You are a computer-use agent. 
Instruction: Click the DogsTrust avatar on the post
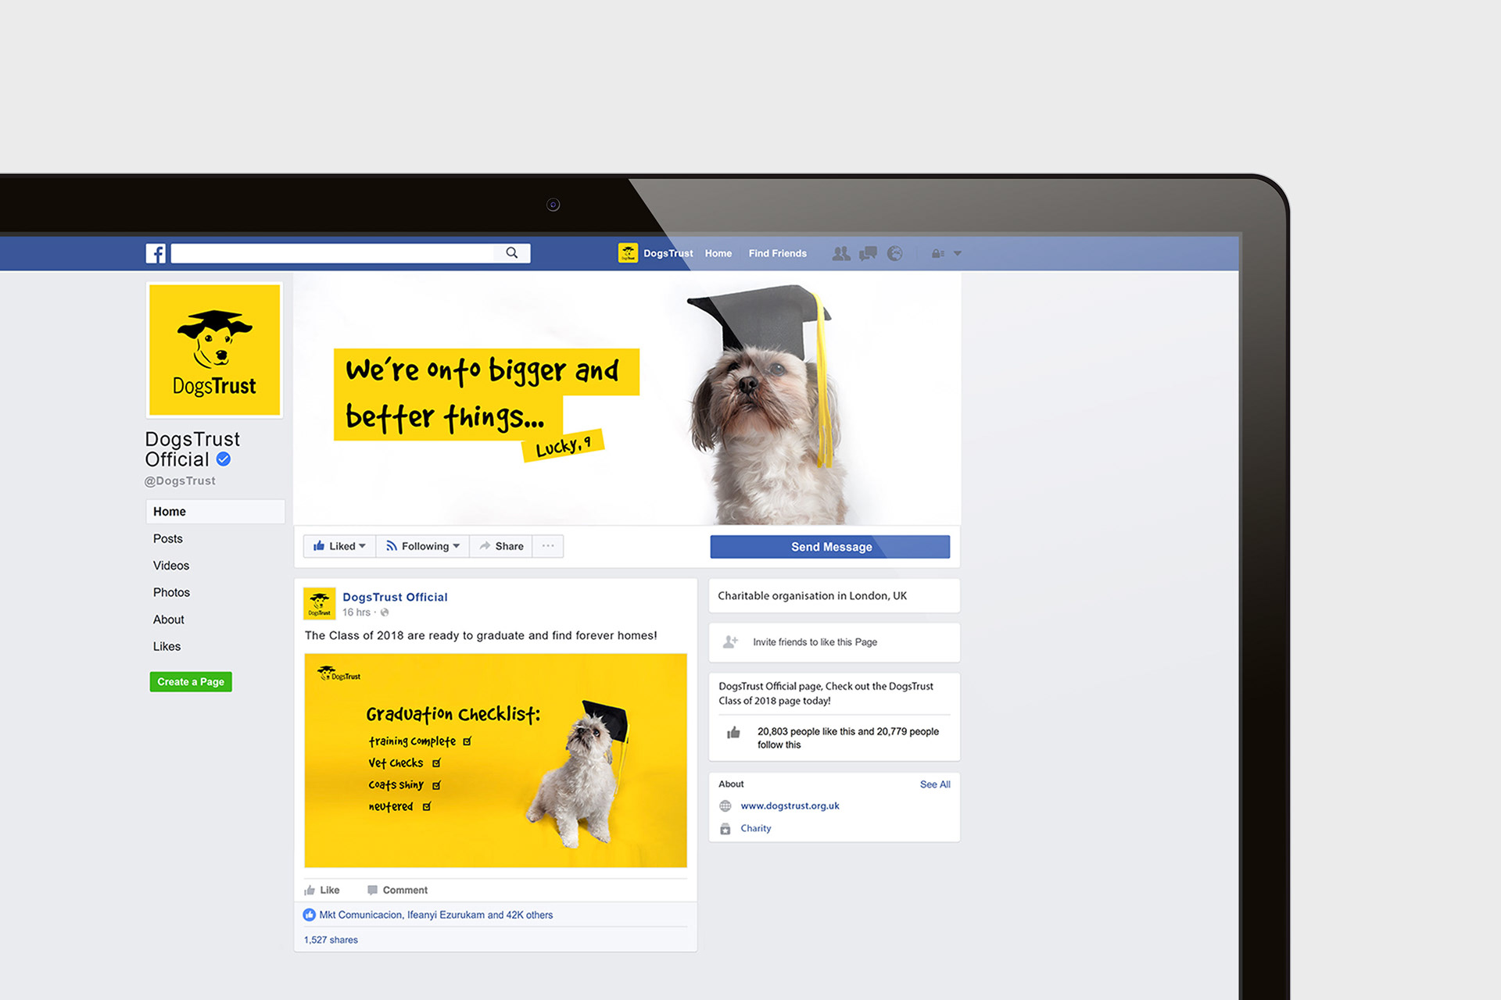point(319,603)
